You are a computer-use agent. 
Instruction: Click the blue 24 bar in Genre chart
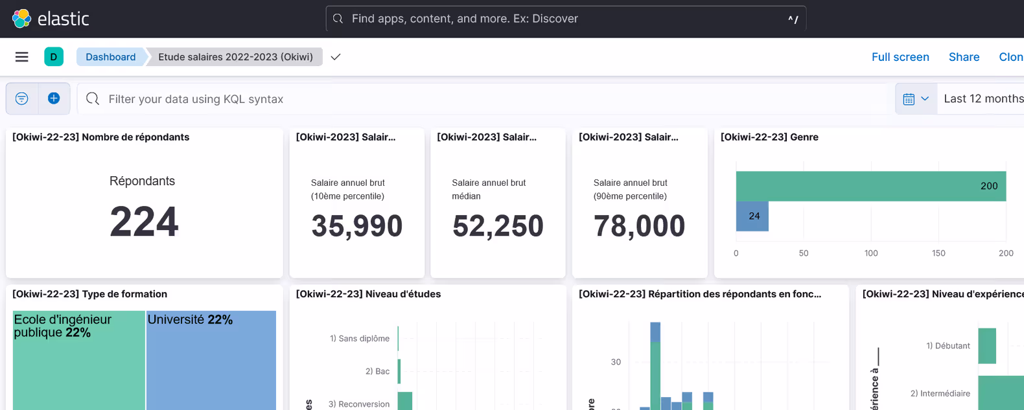pyautogui.click(x=752, y=216)
